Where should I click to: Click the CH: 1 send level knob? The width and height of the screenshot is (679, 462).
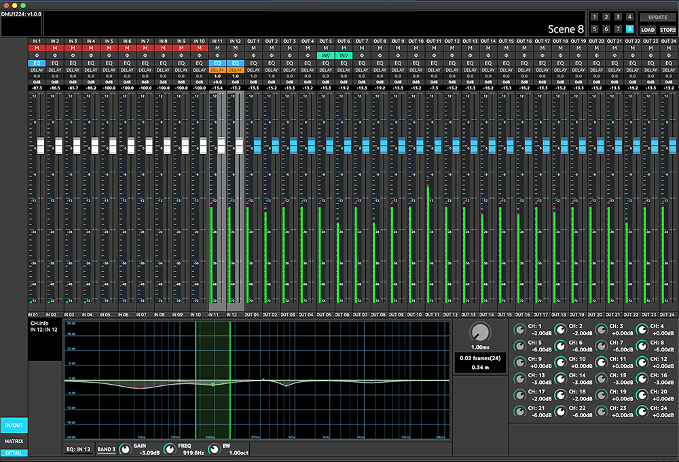click(520, 330)
